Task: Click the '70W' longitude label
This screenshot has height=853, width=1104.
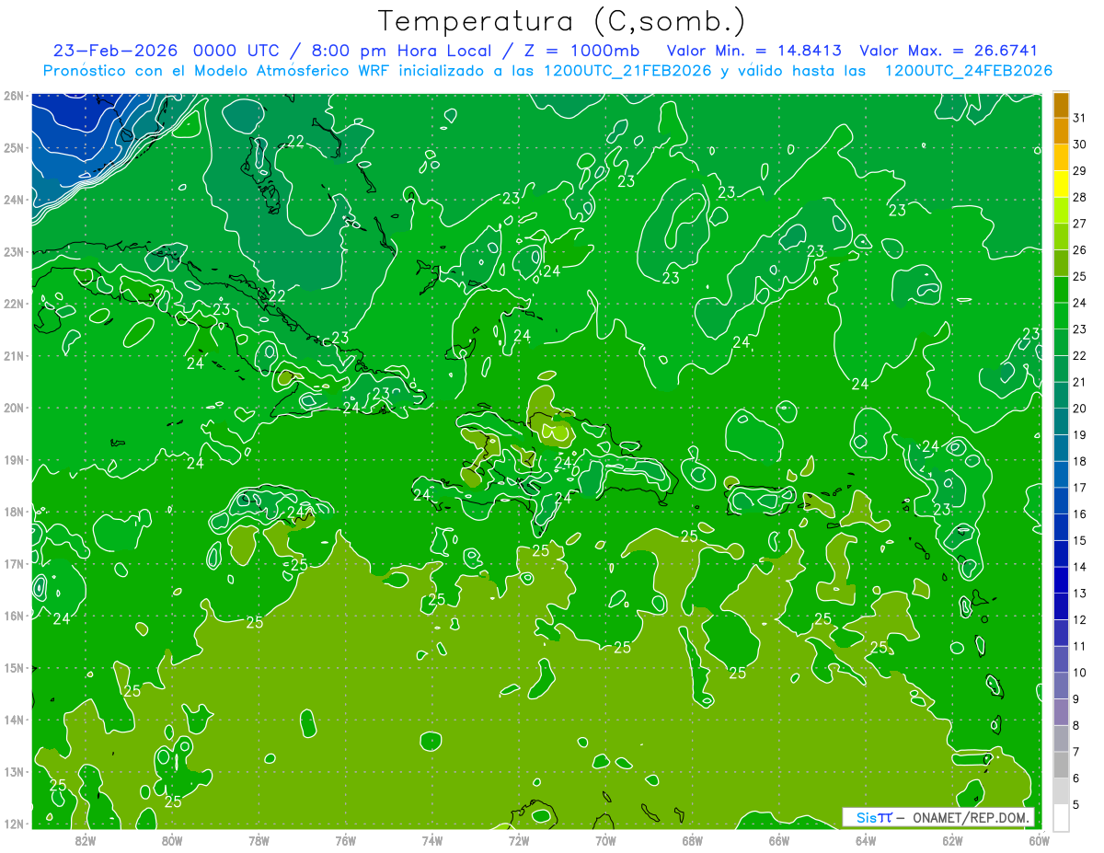Action: (605, 840)
